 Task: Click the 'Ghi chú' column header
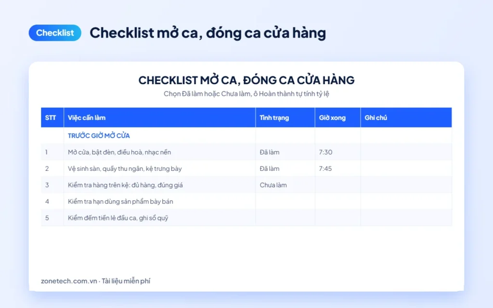pos(406,117)
